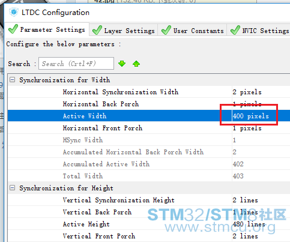Click the Search (Crtl+F) input field
Viewport: 290px width, 242px height.
coord(76,64)
